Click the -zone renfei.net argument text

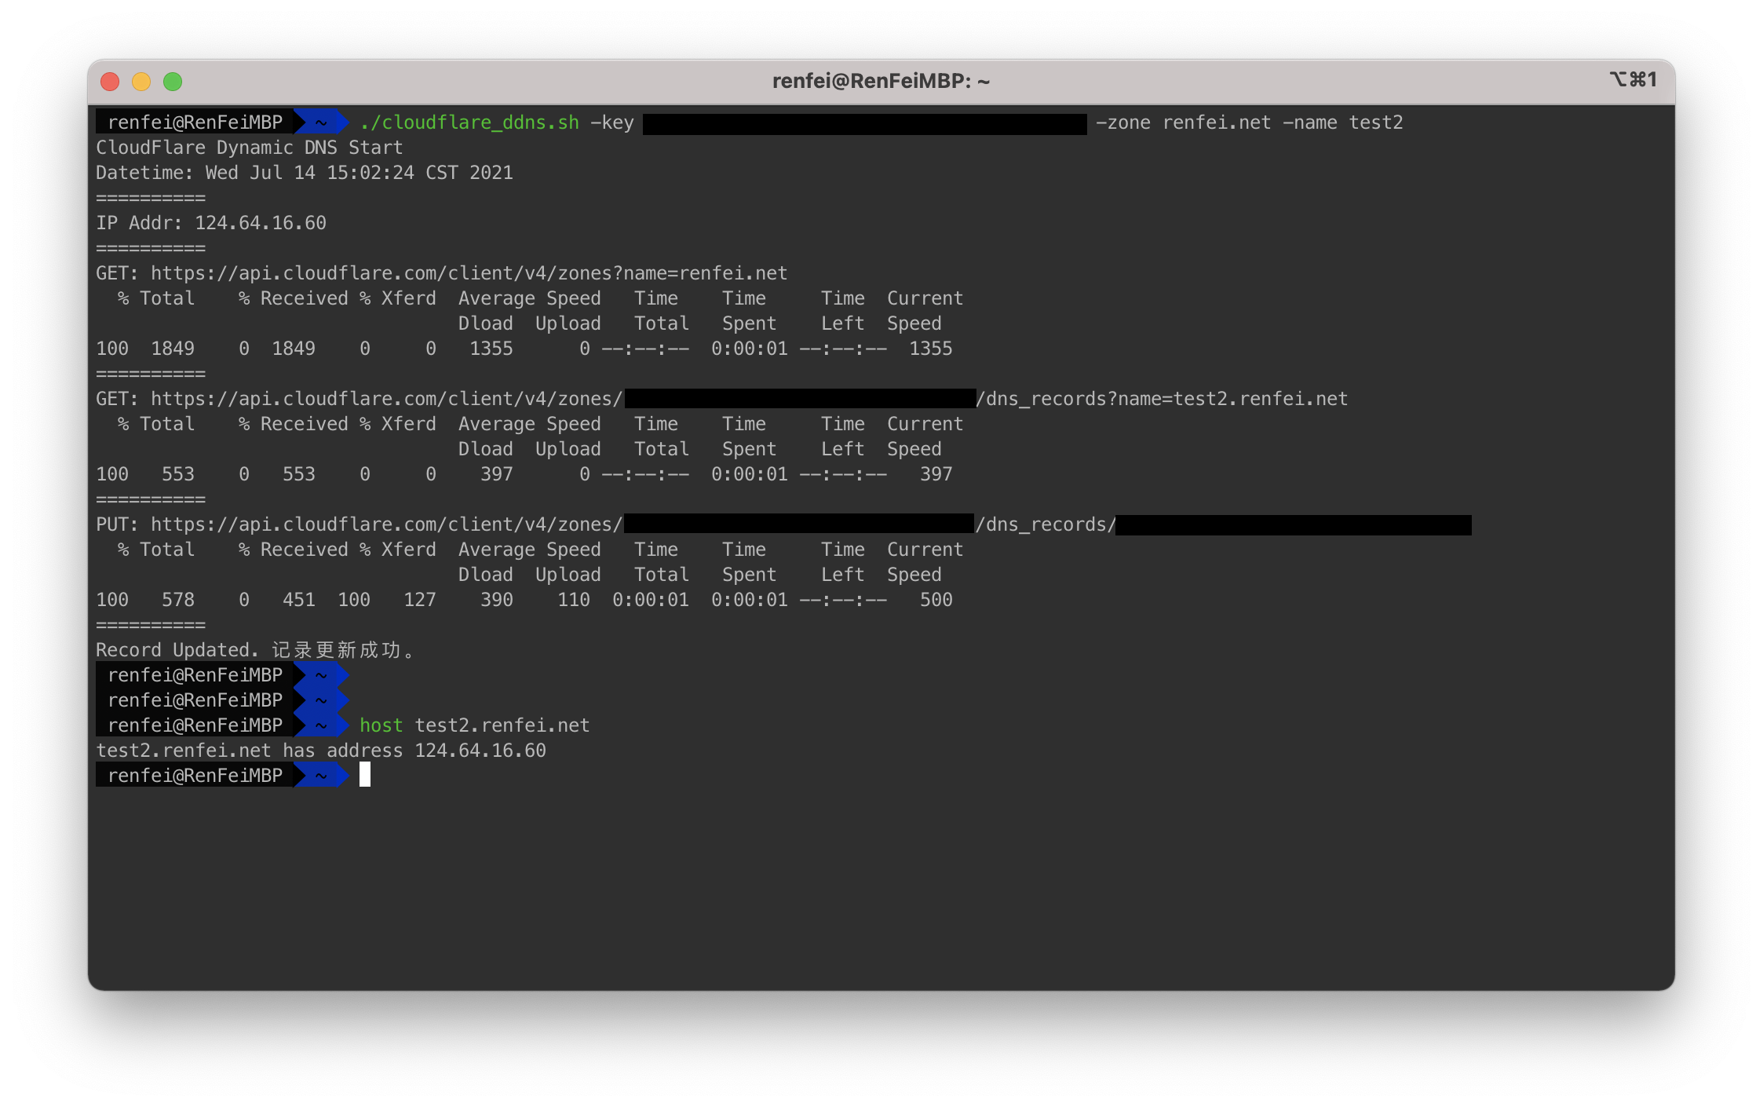pyautogui.click(x=1183, y=122)
